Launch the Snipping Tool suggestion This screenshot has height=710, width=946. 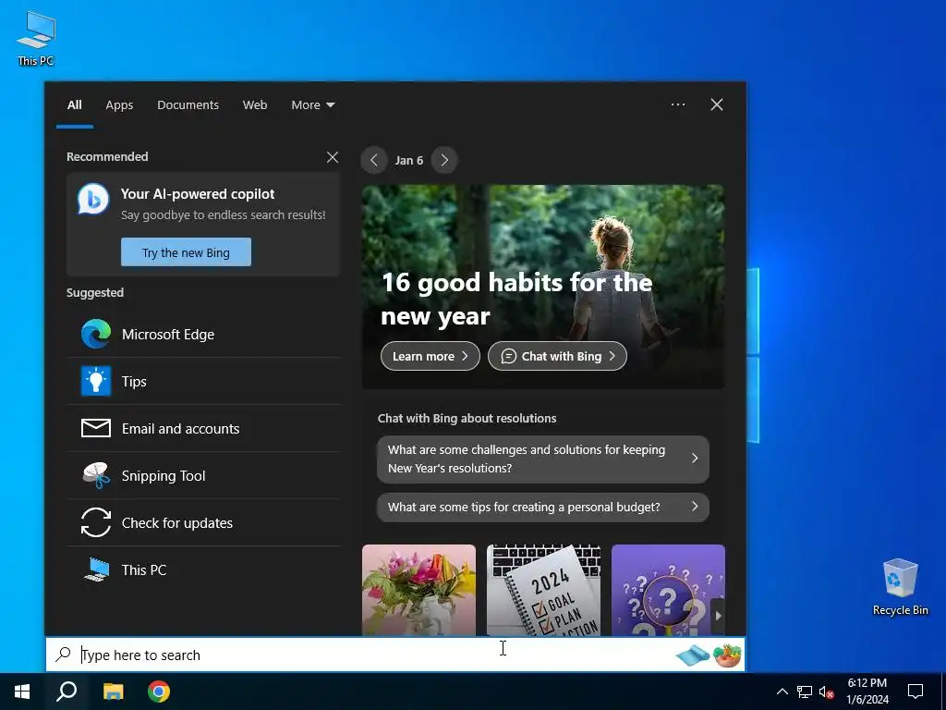click(x=203, y=476)
